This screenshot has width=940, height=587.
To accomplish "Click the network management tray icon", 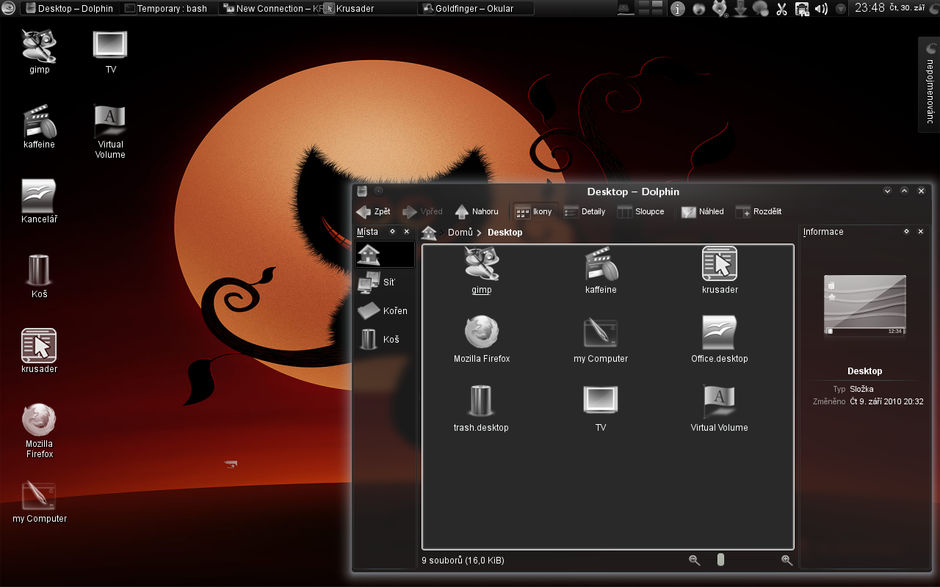I will 802,9.
